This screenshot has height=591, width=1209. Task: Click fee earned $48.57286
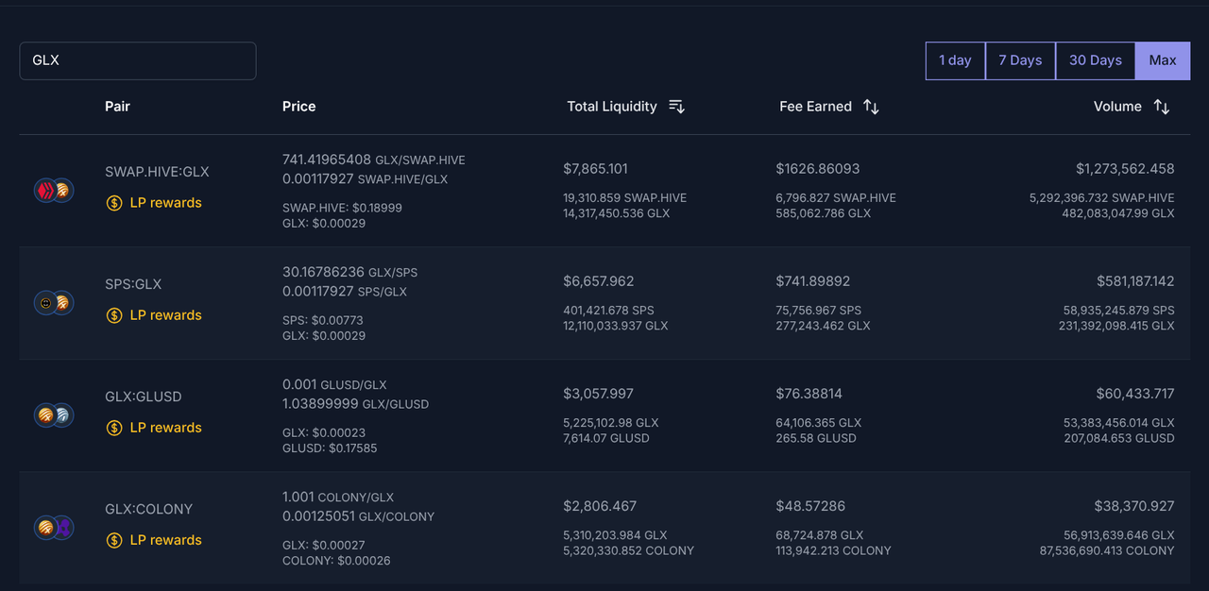click(810, 506)
